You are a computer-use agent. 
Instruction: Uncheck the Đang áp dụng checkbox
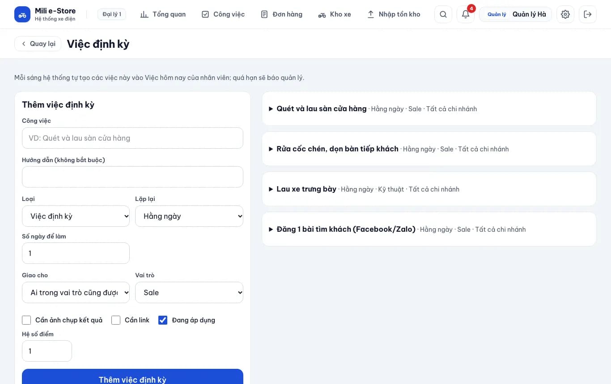(x=163, y=320)
